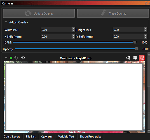Click the Opacity slider handle
The height and width of the screenshot is (140, 150).
click(x=137, y=49)
